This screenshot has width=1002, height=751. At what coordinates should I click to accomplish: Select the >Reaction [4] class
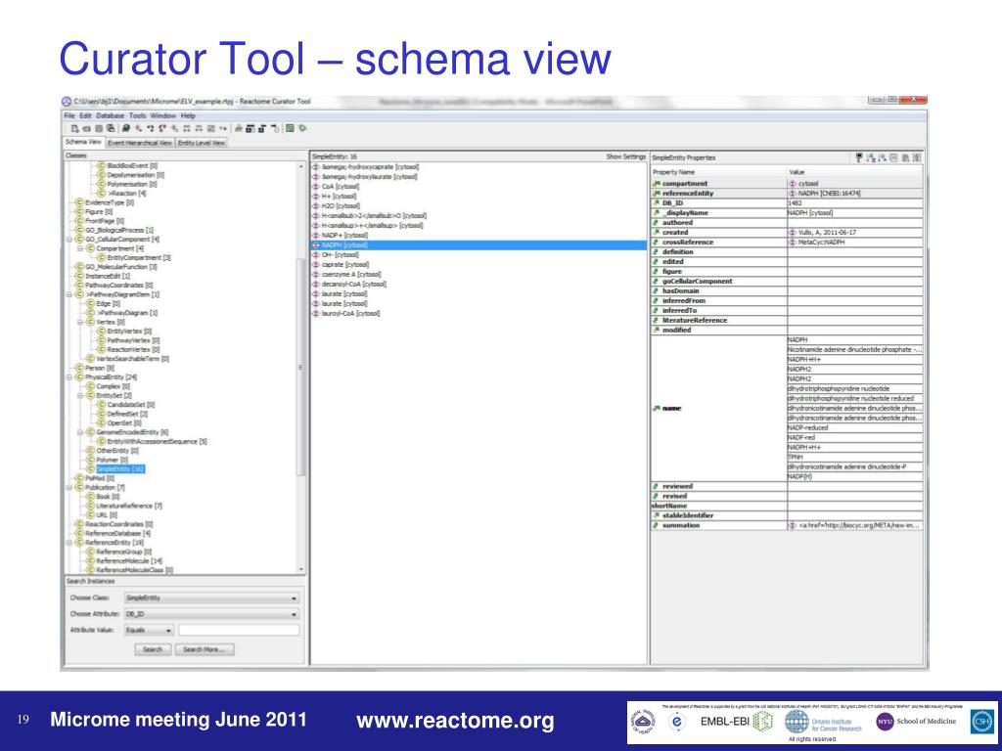(x=126, y=194)
